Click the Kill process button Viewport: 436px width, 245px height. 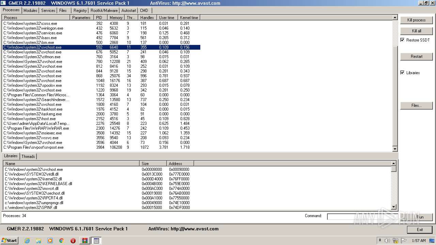(417, 20)
